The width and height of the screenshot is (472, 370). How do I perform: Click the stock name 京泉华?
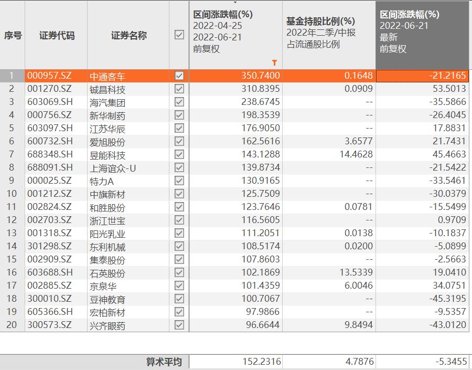coord(103,286)
